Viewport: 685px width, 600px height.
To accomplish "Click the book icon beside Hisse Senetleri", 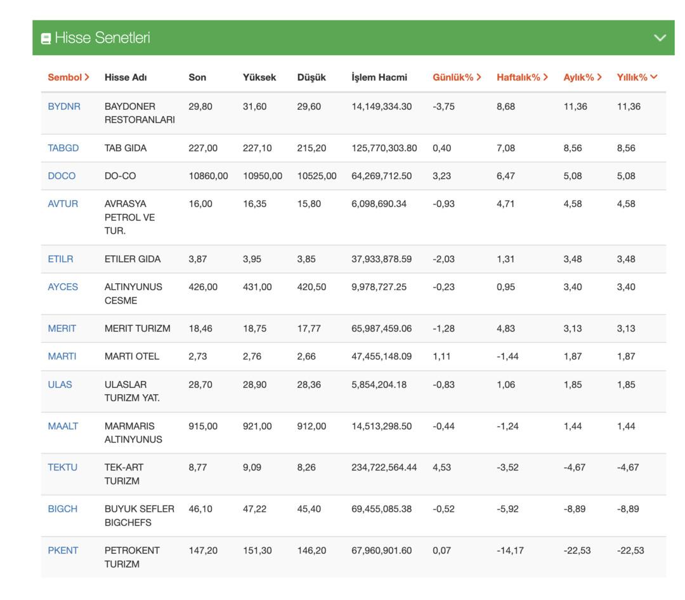I will point(46,39).
